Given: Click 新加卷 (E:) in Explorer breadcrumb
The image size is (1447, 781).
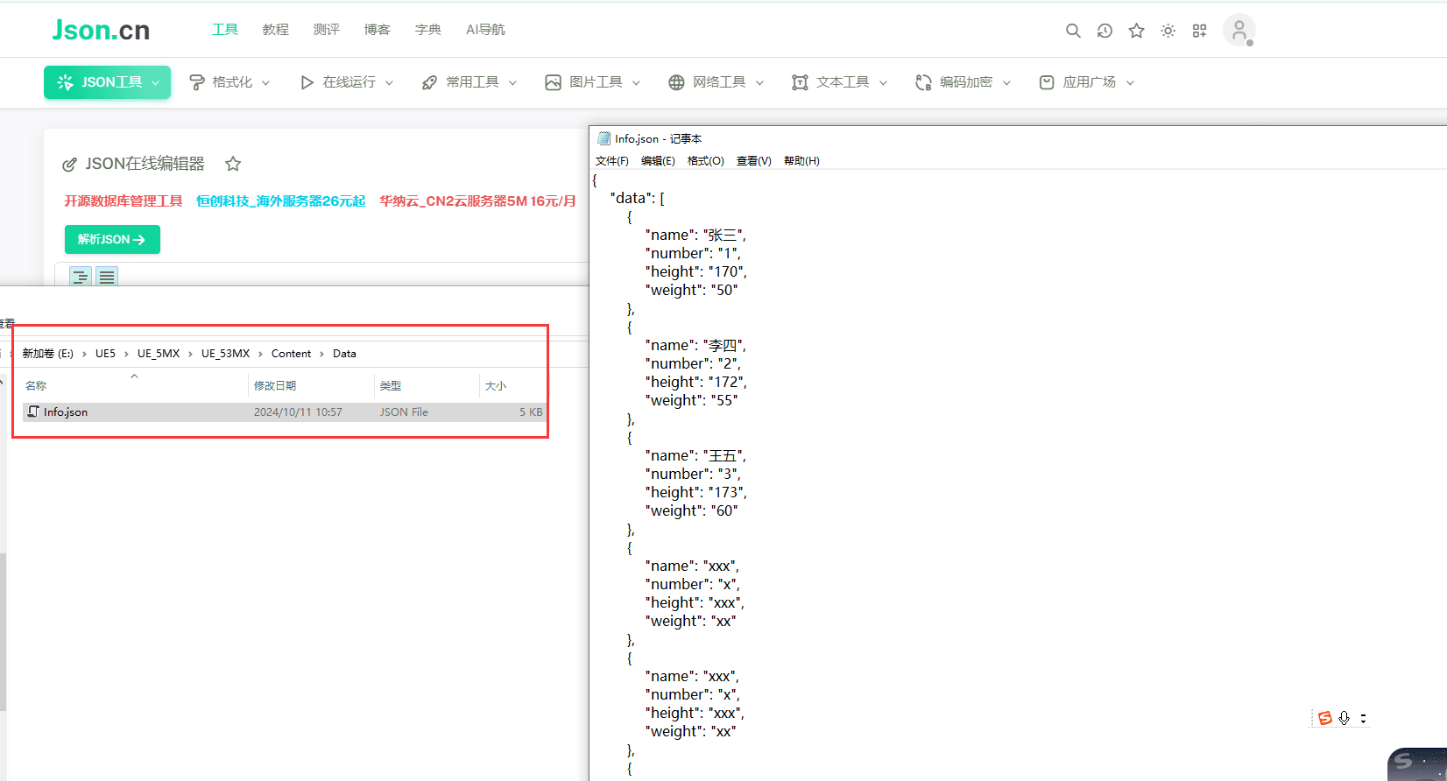Looking at the screenshot, I should coord(48,354).
